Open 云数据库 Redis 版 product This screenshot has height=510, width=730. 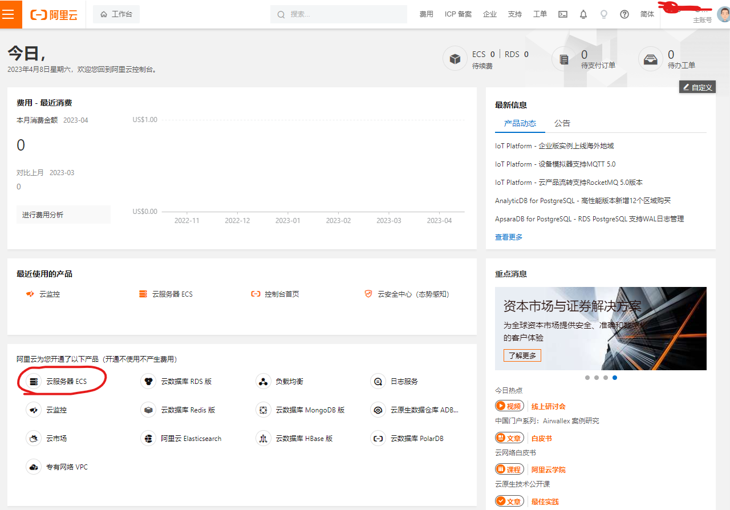[x=178, y=410]
